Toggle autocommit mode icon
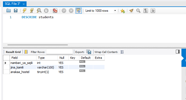The height and width of the screenshot is (100, 186). coord(79,11)
